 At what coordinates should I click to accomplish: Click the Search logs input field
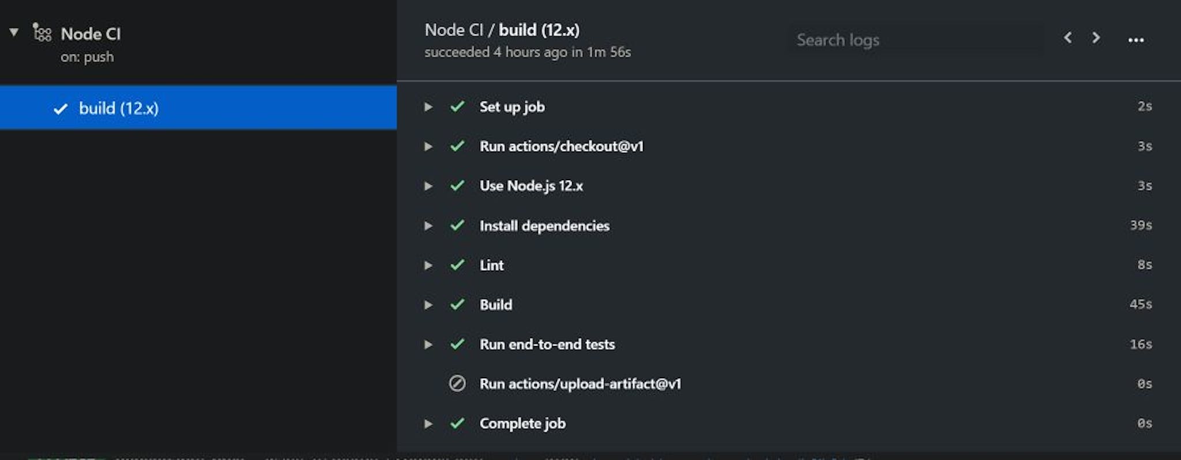tap(916, 40)
